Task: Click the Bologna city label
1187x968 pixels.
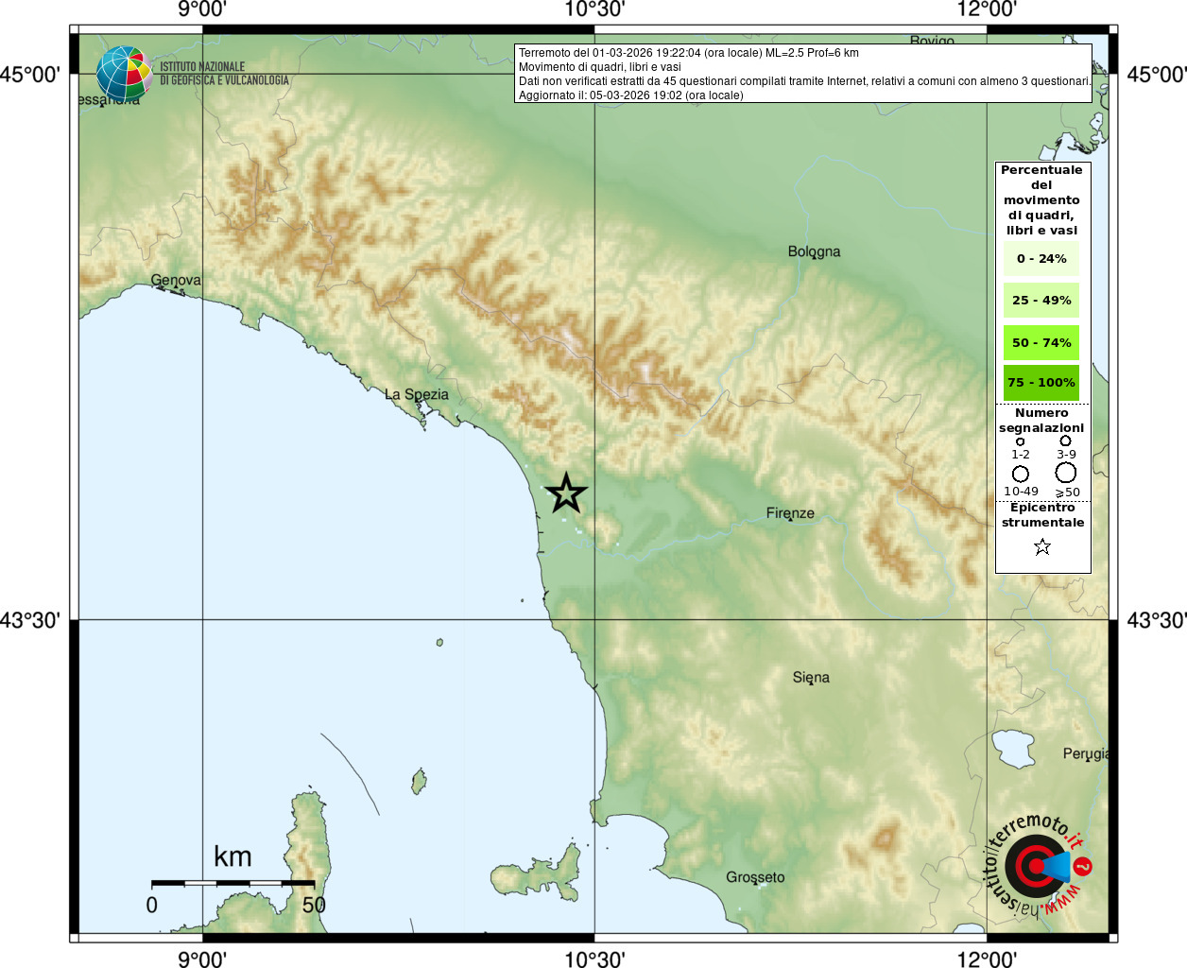Action: click(814, 251)
